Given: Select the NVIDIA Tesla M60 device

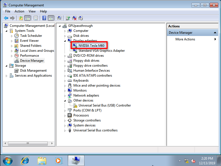Looking at the screenshot, I should 92,46.
